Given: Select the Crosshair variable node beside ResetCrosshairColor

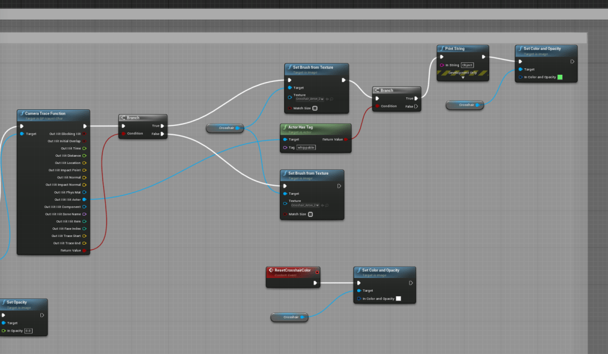Looking at the screenshot, I should click(289, 317).
